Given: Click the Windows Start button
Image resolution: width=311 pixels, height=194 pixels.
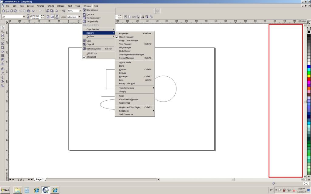Looking at the screenshot, I should pos(5,190).
